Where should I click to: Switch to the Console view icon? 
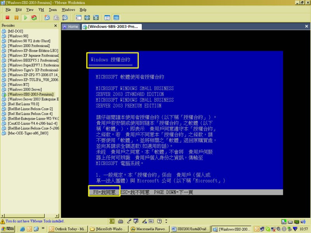(x=116, y=17)
